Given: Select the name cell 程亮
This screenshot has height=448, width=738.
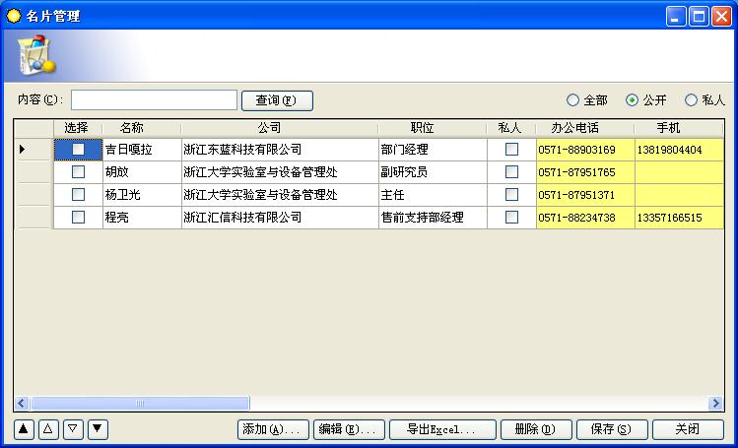Looking at the screenshot, I should point(142,218).
